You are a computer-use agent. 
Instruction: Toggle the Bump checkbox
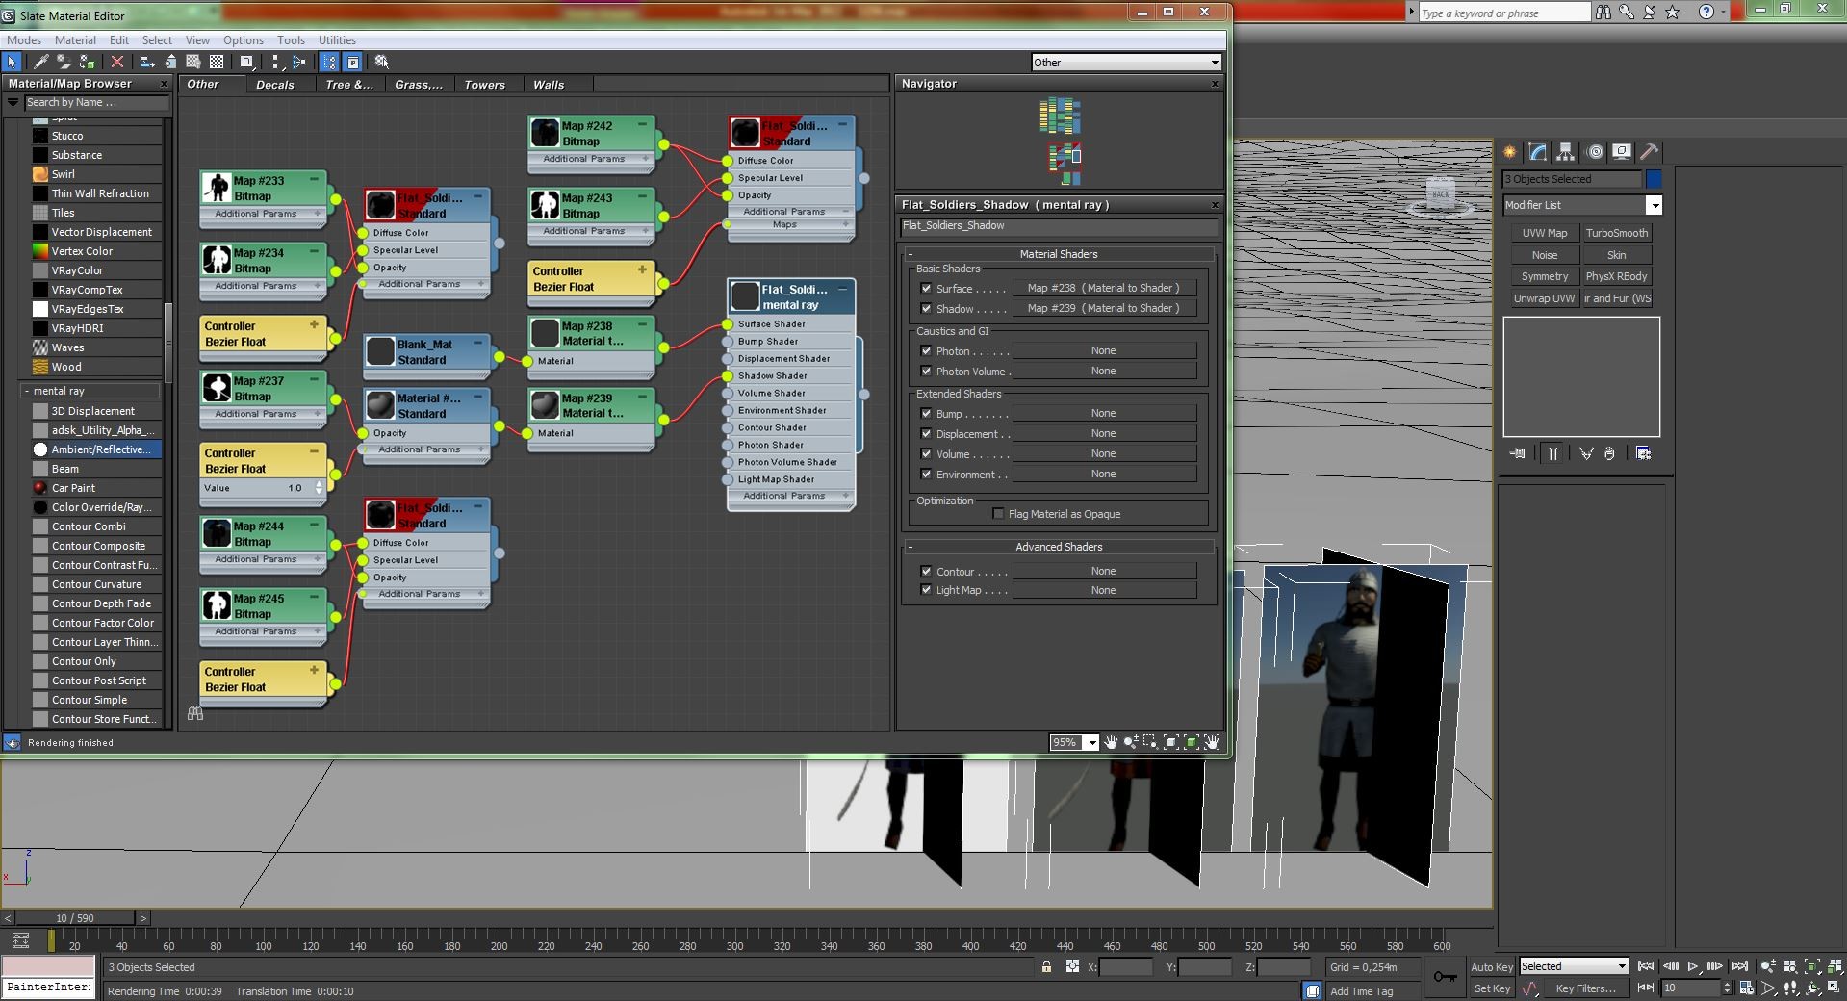pyautogui.click(x=926, y=413)
